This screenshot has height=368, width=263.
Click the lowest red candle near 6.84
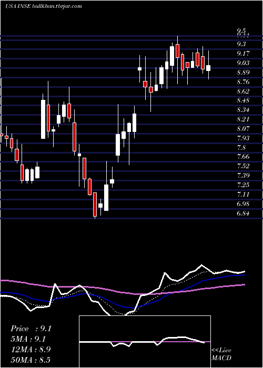click(95, 205)
